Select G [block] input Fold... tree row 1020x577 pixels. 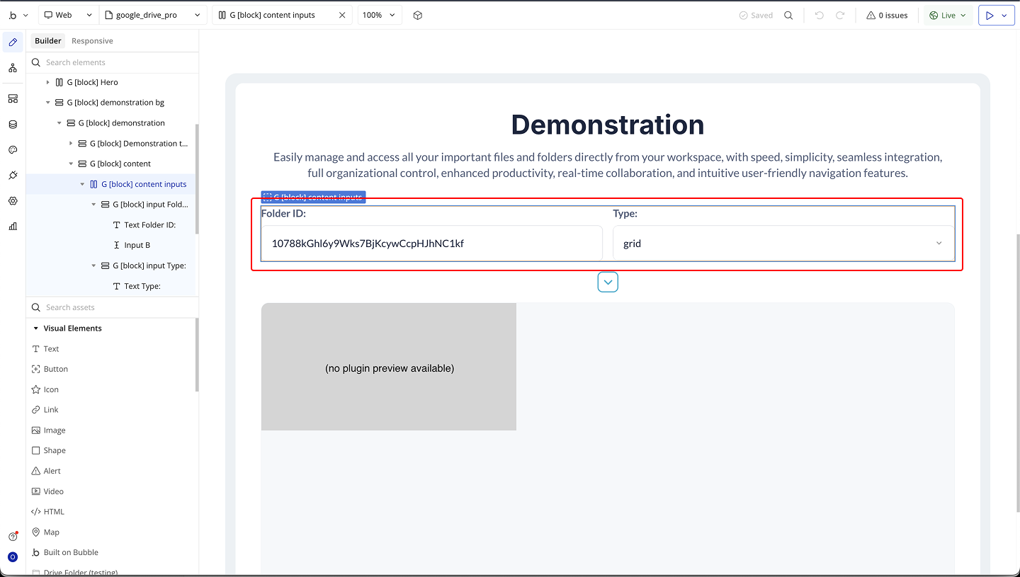[111, 205]
